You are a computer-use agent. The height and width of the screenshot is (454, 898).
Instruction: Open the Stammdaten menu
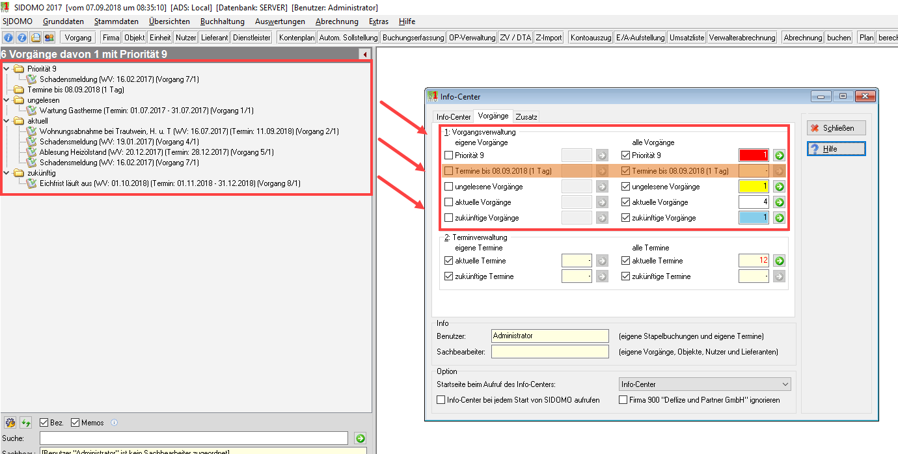(116, 21)
